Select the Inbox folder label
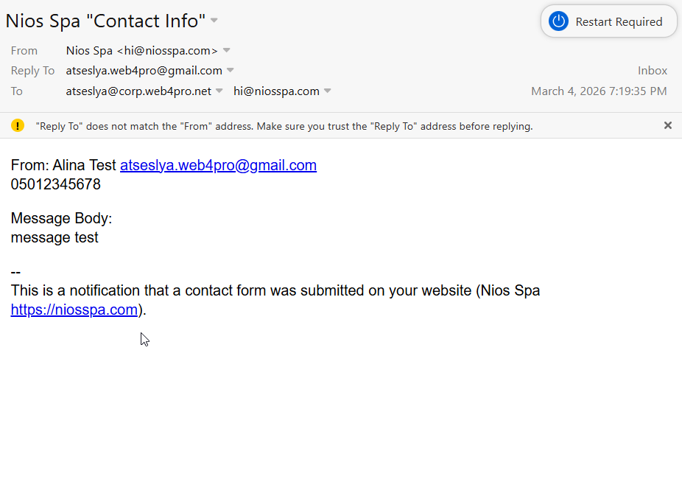682x496 pixels. 653,71
